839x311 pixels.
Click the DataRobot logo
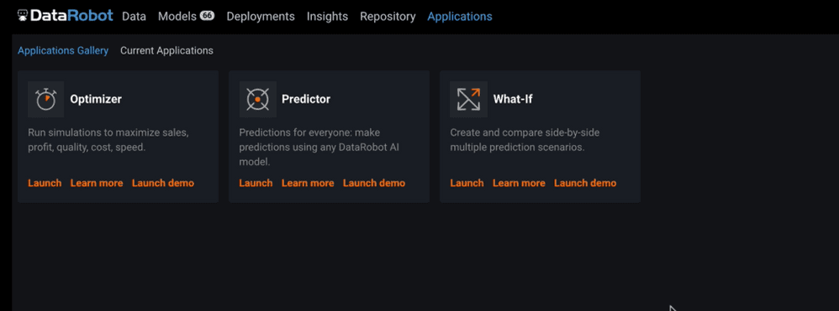tap(66, 16)
